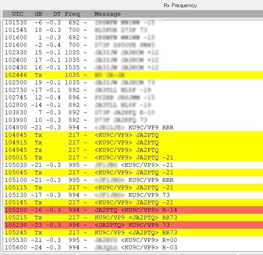Image resolution: width=263 pixels, height=255 pixels.
Task: Select the decode row at 102430
Action: (133, 67)
